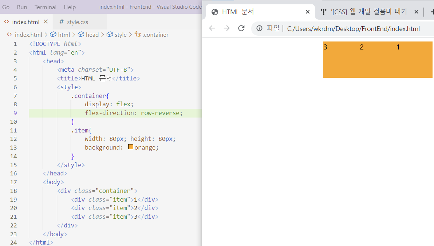The height and width of the screenshot is (246, 434).
Task: Click the '.container{' selector text
Action: point(90,96)
